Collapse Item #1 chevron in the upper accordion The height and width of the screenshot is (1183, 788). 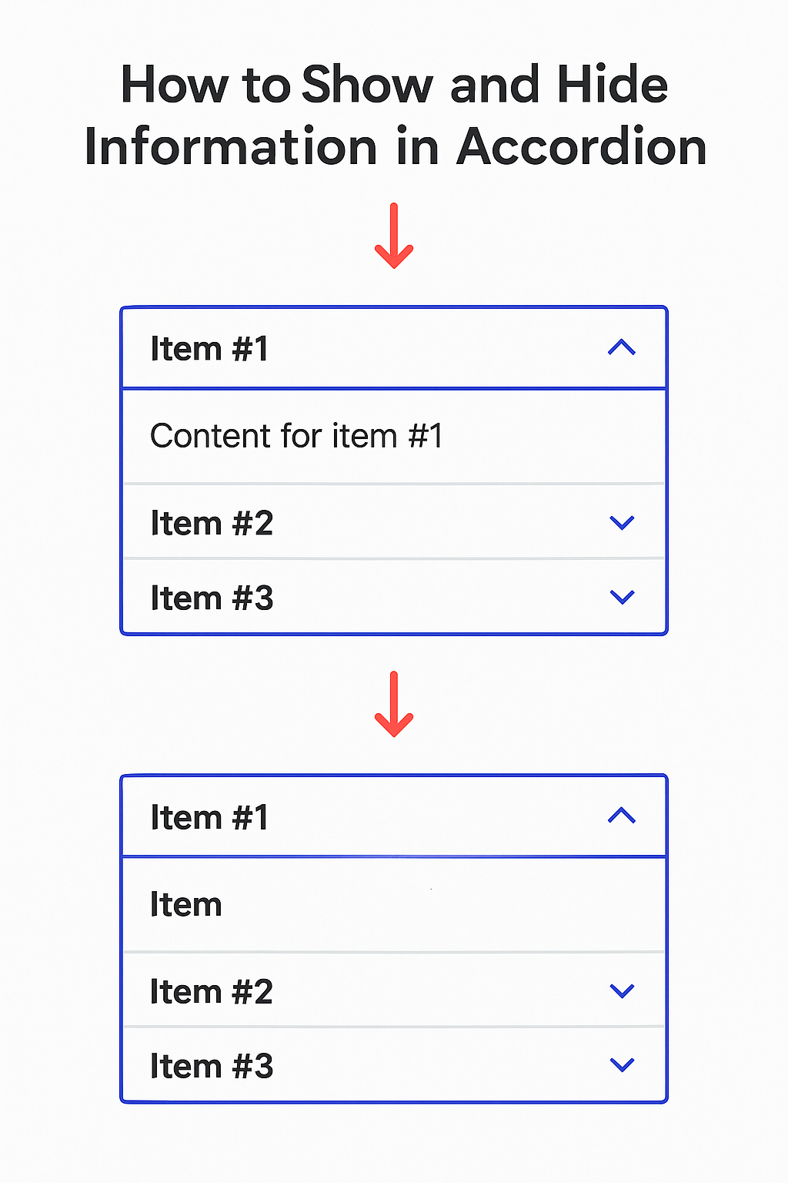622,348
